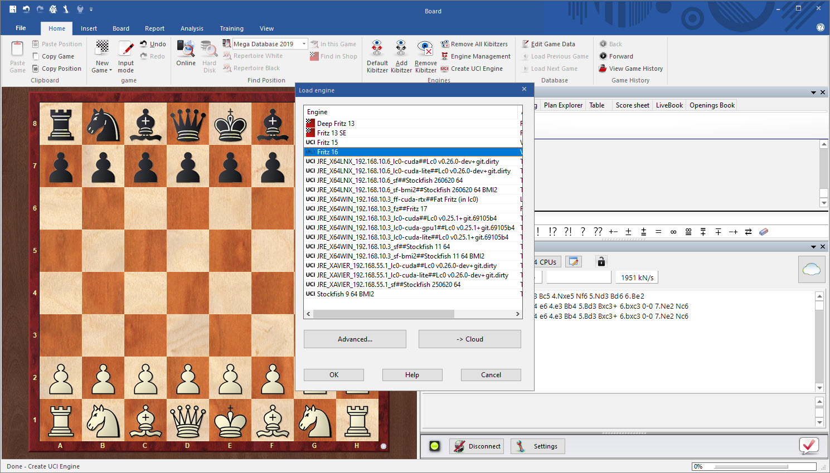
Task: Open the Plan Explorer tab
Action: click(x=563, y=105)
